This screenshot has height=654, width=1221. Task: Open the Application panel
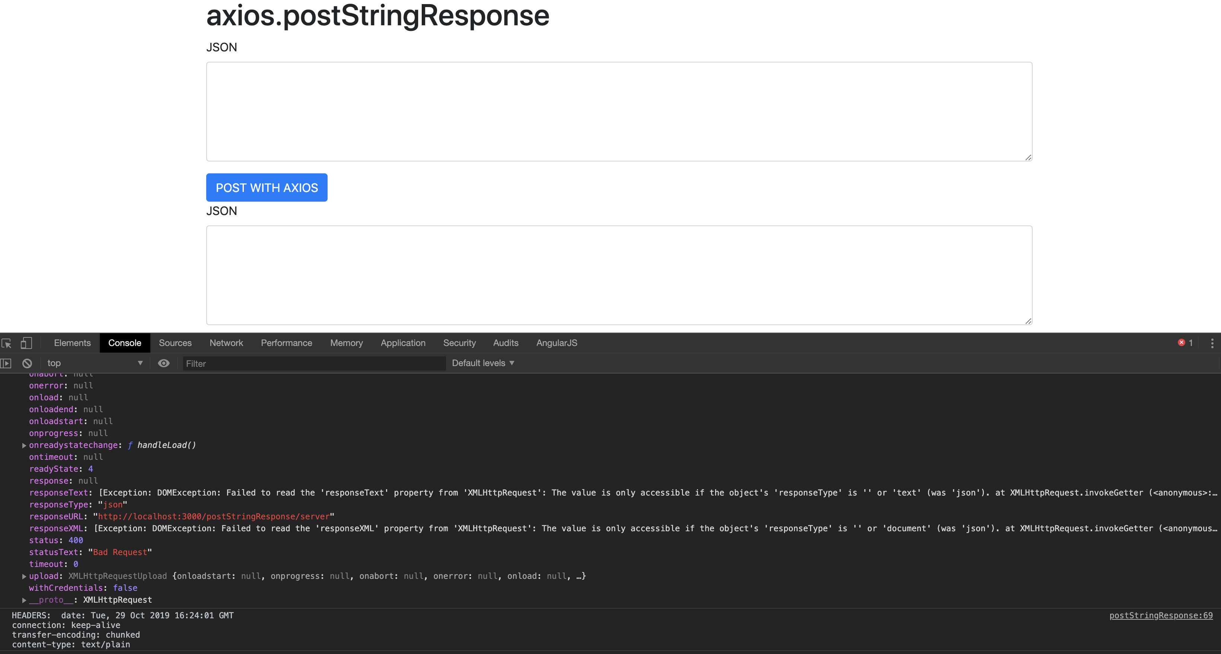pyautogui.click(x=403, y=342)
